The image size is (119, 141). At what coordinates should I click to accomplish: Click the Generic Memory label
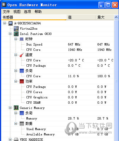tap(32, 108)
